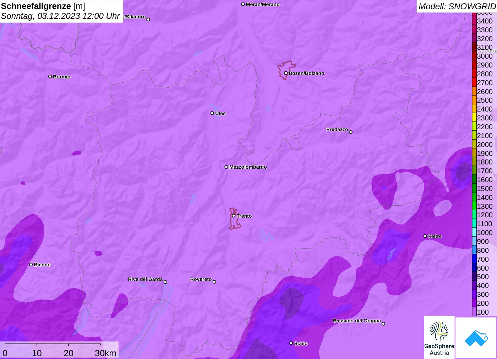
Task: Click the legend value '1200'
Action: click(485, 215)
